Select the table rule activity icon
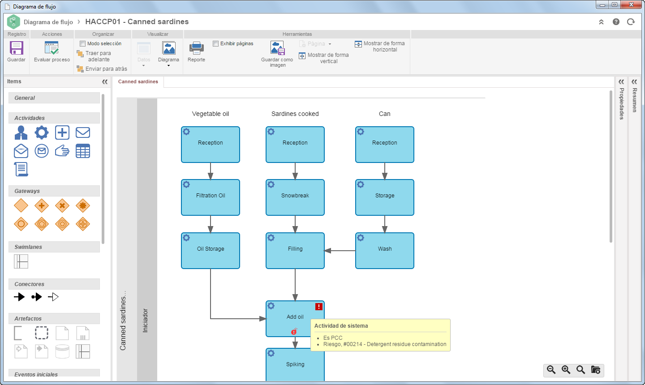Screen dimensions: 645x385 coord(83,151)
